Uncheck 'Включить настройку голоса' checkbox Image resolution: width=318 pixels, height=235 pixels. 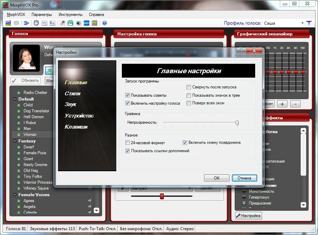point(127,103)
